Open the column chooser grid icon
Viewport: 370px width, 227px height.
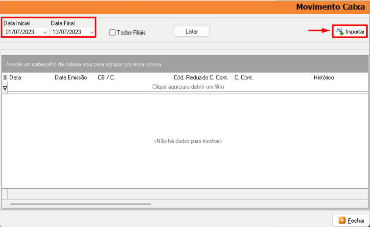[x=5, y=77]
